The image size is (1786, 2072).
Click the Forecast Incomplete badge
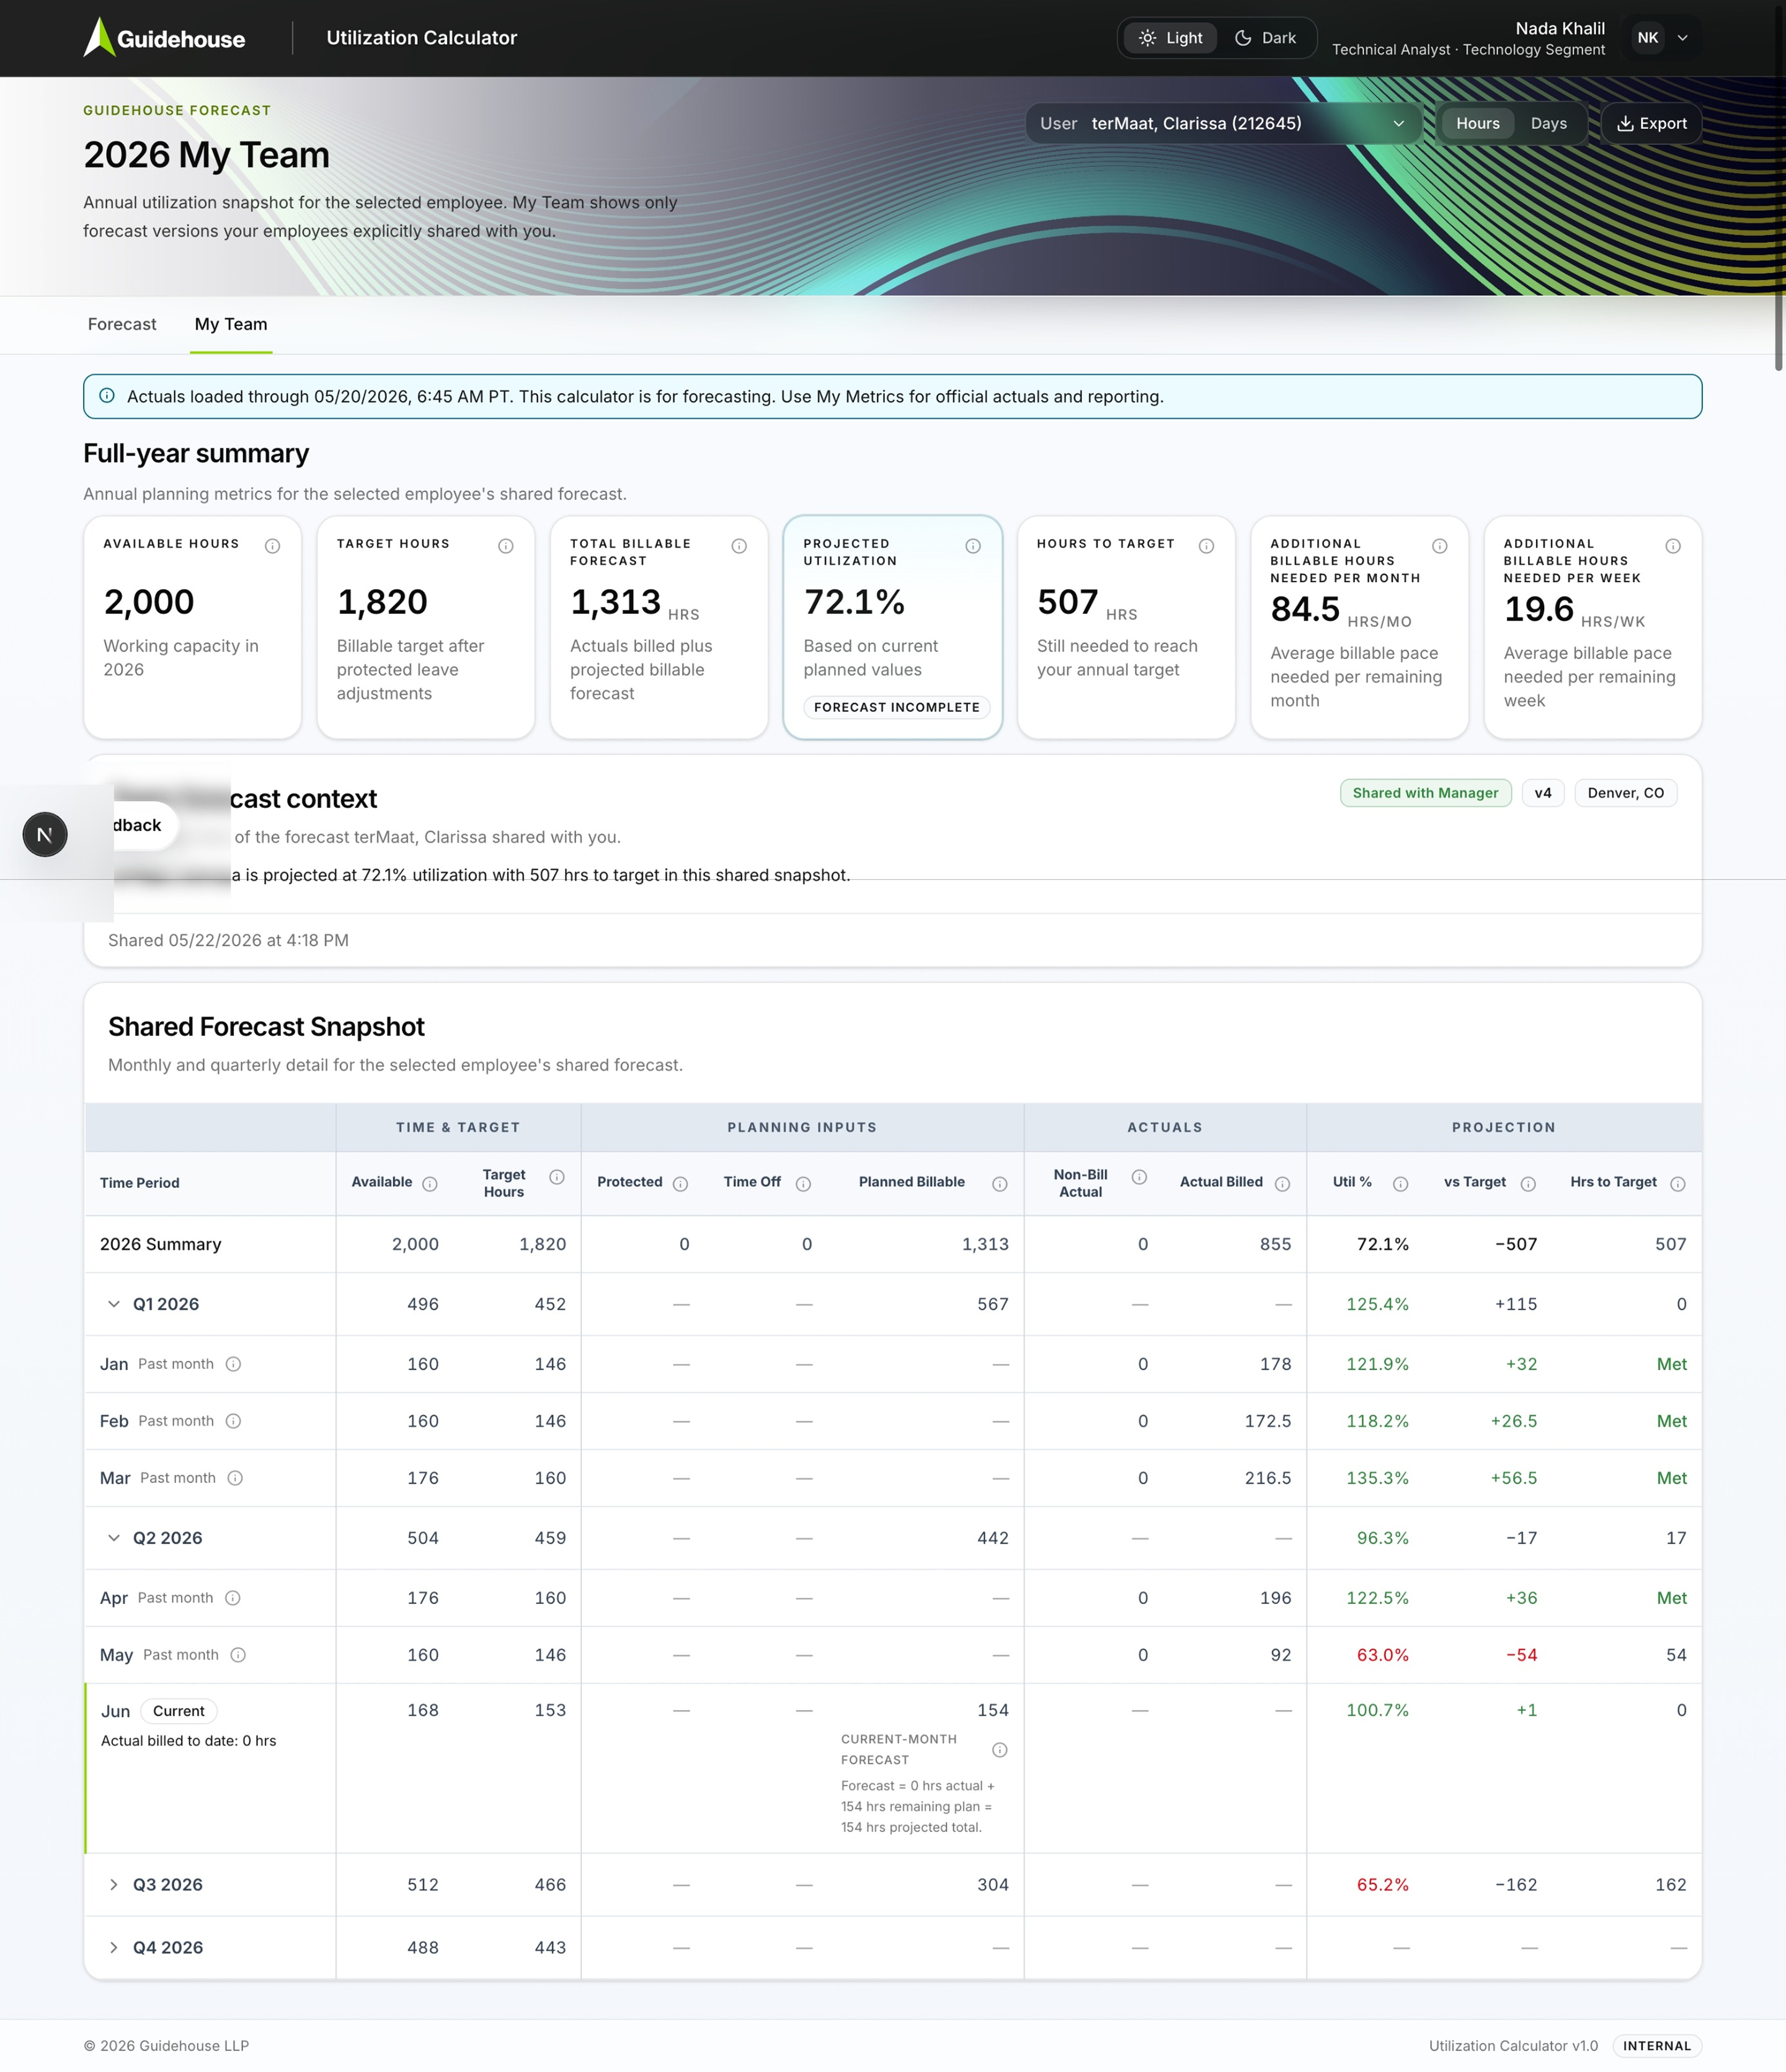click(x=897, y=707)
